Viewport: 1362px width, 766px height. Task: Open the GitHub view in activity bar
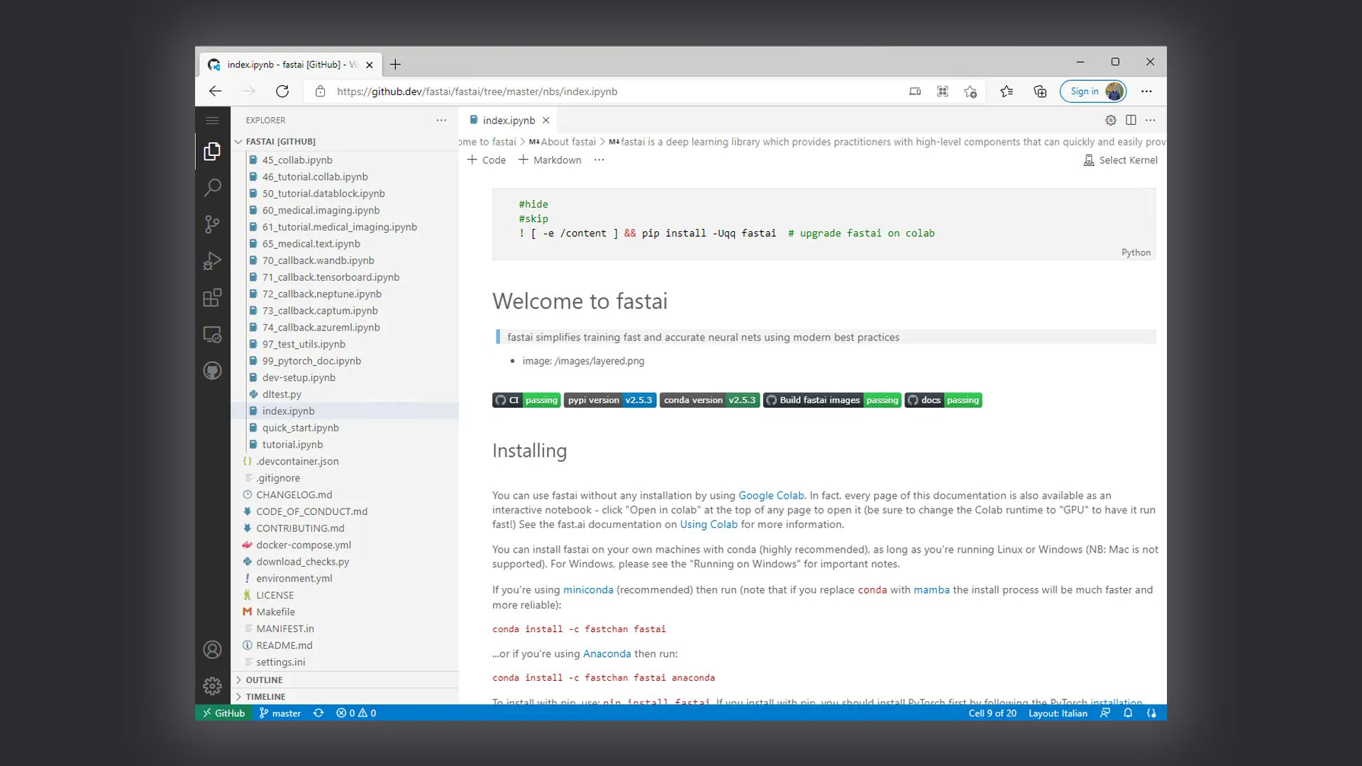tap(212, 370)
